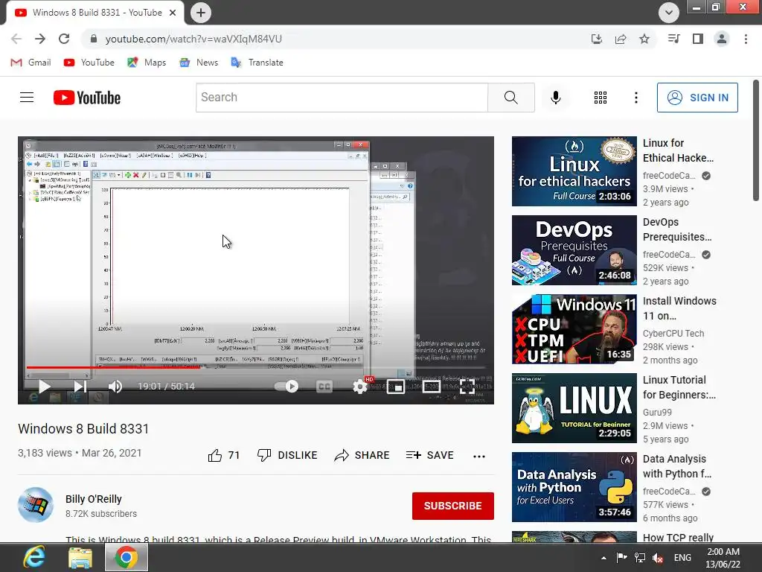Open Chrome media controls icon
Viewport: 762px width, 572px height.
(674, 39)
